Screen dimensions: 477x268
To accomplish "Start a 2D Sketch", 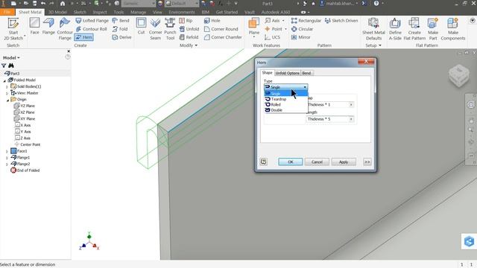I will pyautogui.click(x=13, y=29).
